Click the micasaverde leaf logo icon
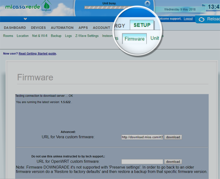Screen dimensions: 220x179 pos(47,6)
